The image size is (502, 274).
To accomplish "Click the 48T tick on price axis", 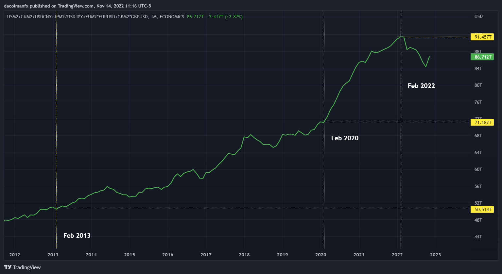I will (478, 220).
